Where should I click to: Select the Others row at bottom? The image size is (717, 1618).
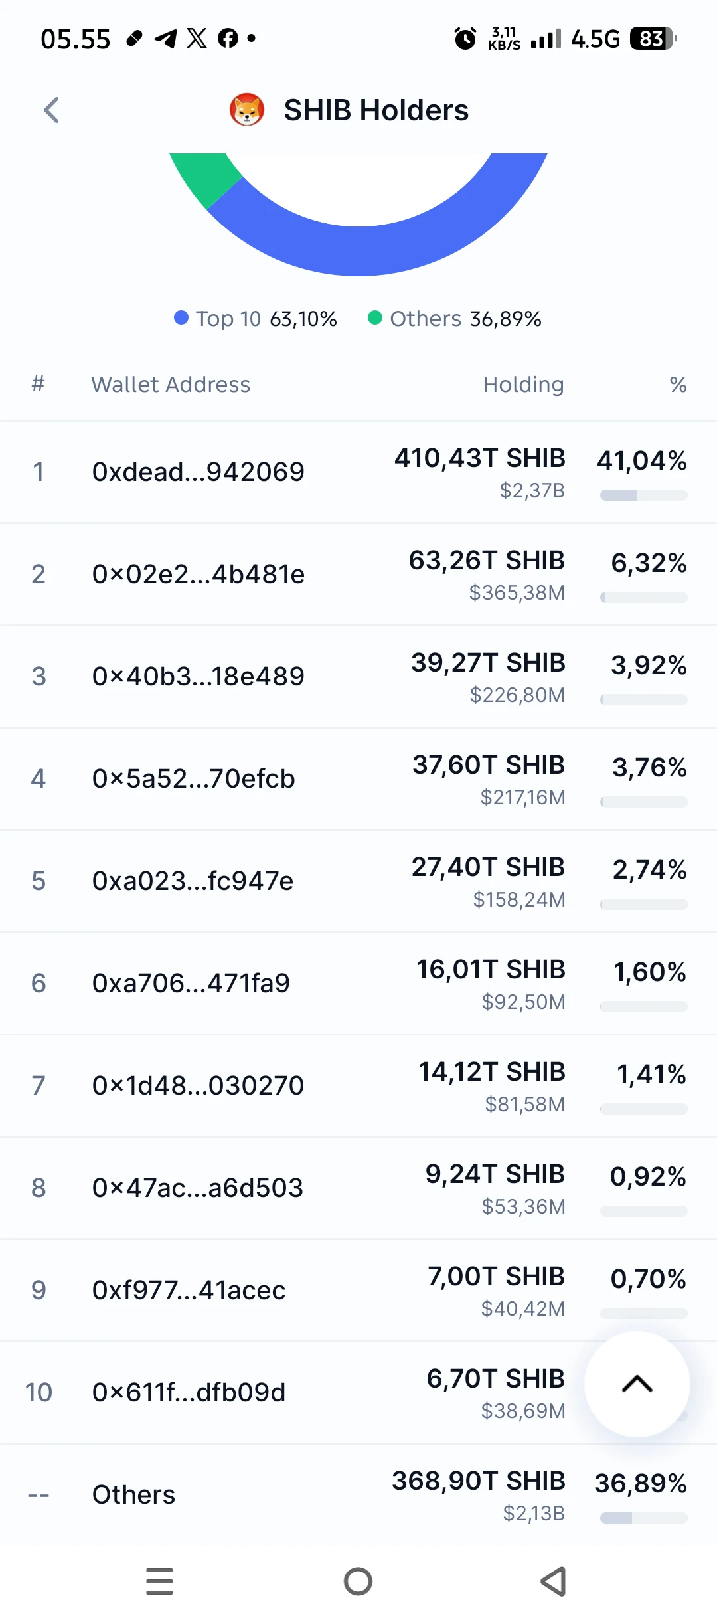click(358, 1495)
